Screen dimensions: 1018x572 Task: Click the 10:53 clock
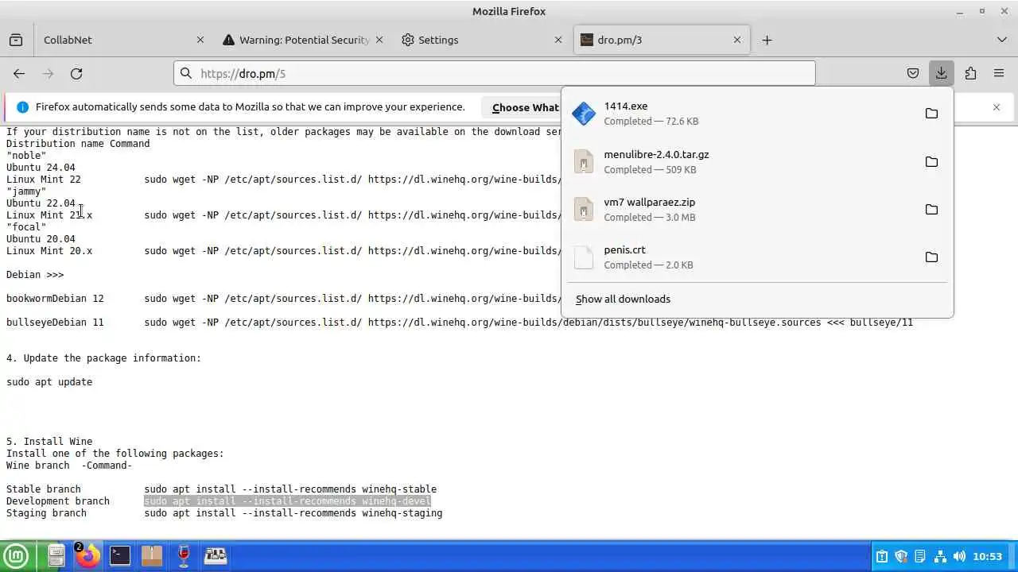[x=988, y=557]
